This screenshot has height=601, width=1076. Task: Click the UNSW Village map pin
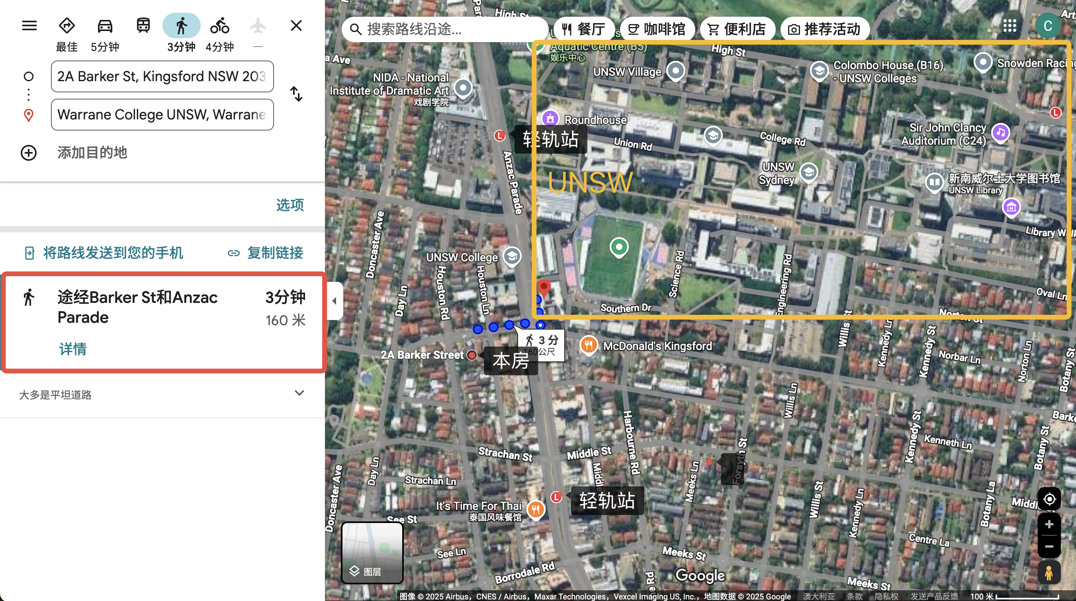[675, 70]
